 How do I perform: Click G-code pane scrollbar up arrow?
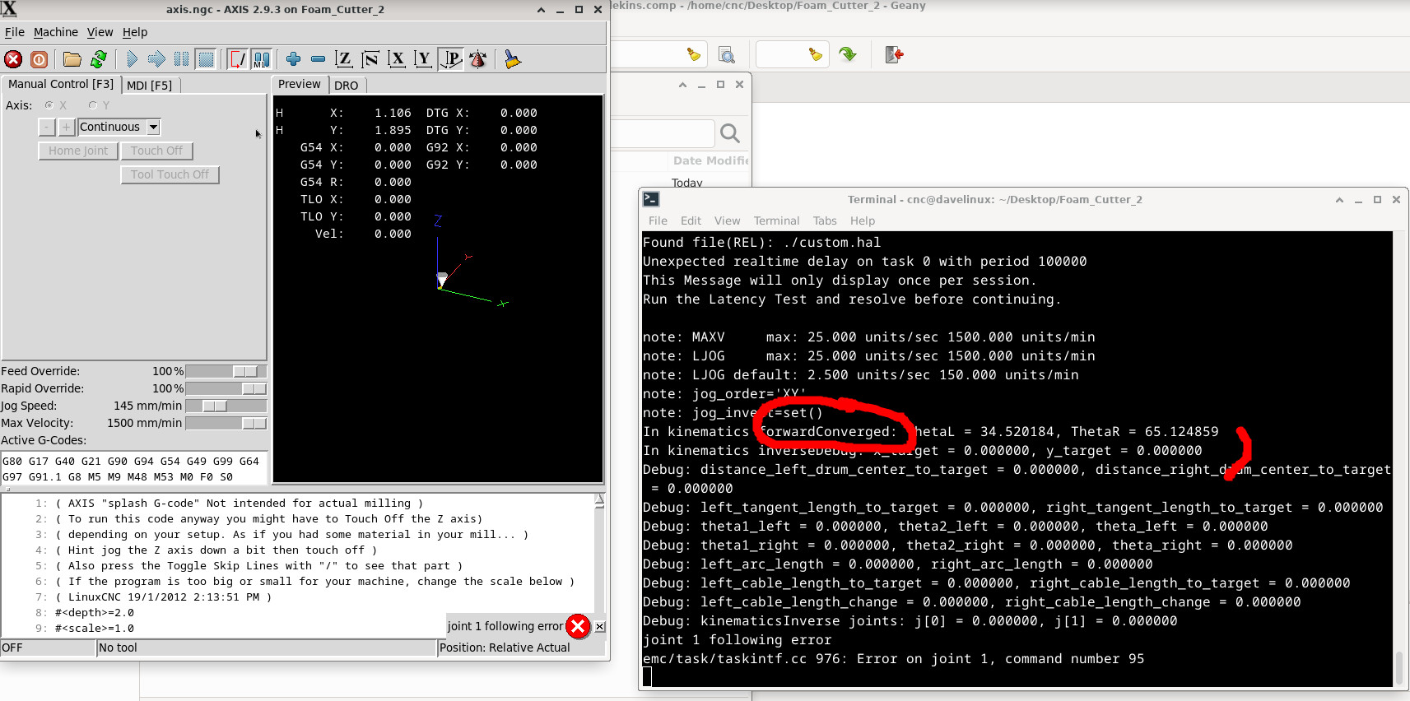[x=599, y=499]
